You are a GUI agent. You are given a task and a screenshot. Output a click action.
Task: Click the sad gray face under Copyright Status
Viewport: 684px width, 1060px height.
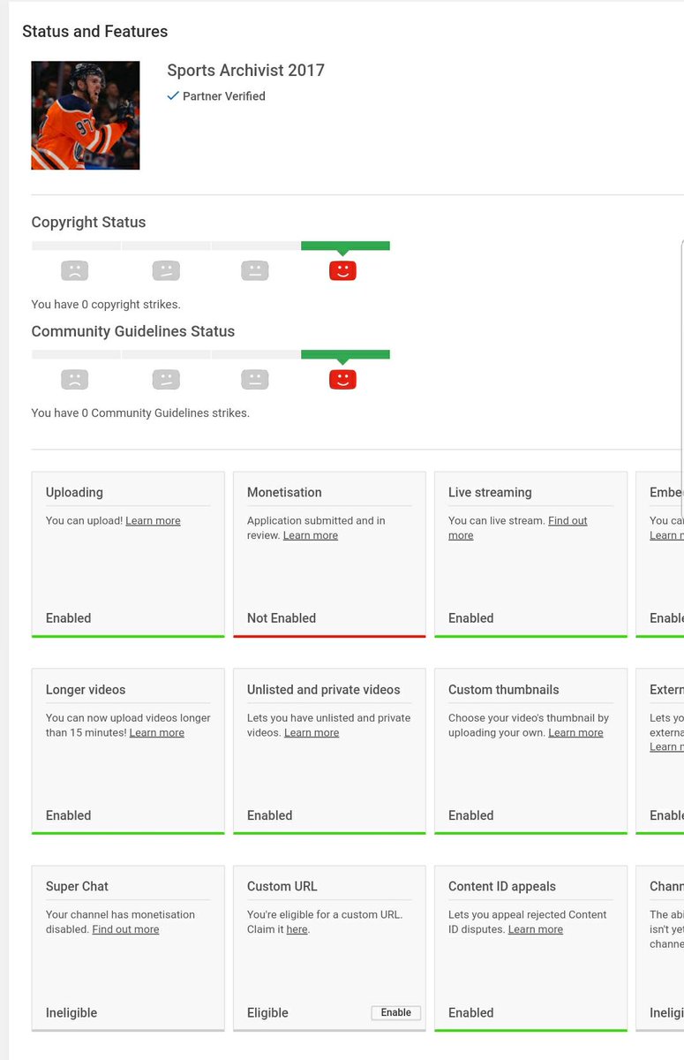coord(75,270)
